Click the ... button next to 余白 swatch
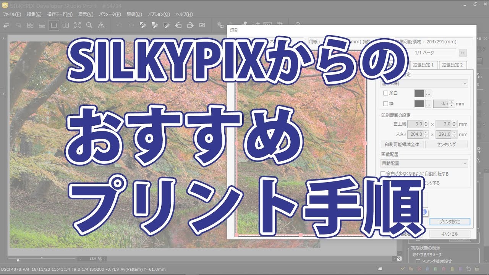This screenshot has height=275, width=489. [x=429, y=93]
